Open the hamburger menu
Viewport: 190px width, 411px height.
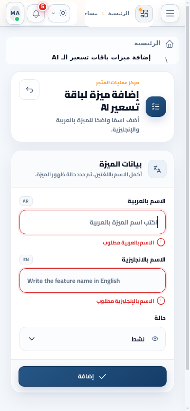170,13
